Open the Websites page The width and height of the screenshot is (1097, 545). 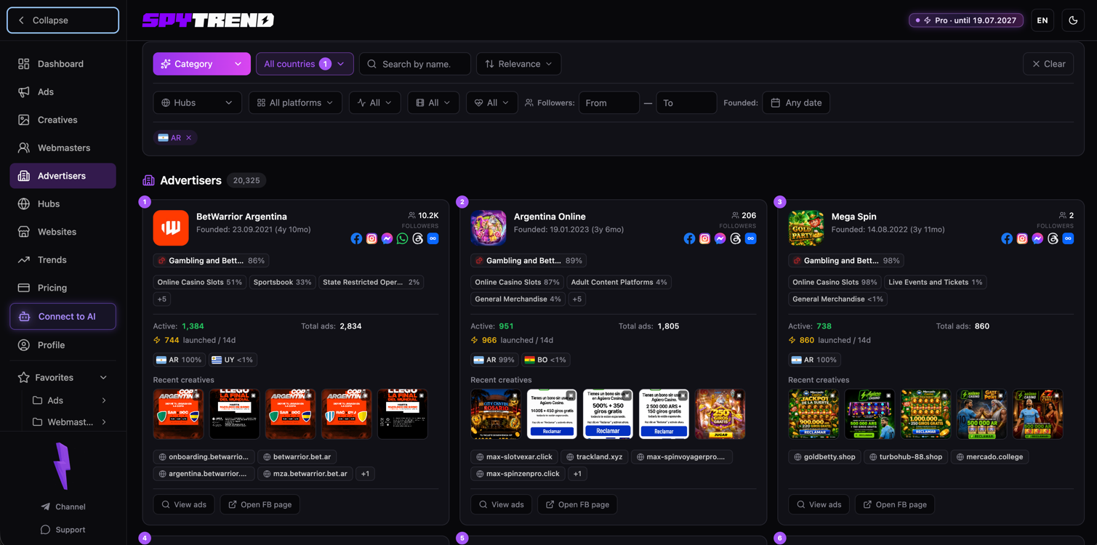click(63, 232)
